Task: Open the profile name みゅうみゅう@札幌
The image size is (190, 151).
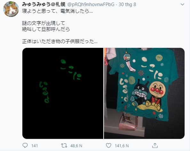Action: click(x=44, y=4)
